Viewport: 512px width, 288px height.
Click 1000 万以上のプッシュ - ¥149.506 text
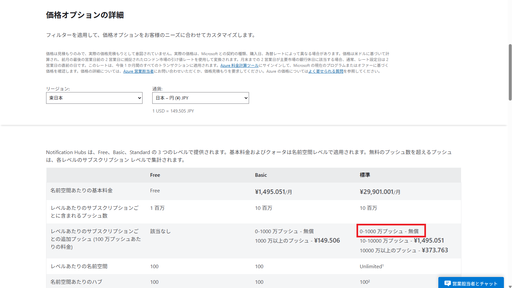(297, 241)
